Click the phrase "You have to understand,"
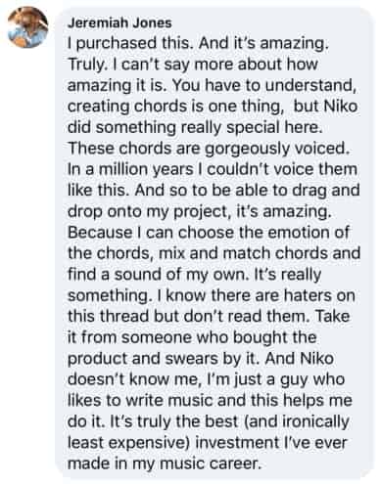This screenshot has height=484, width=380. click(264, 85)
